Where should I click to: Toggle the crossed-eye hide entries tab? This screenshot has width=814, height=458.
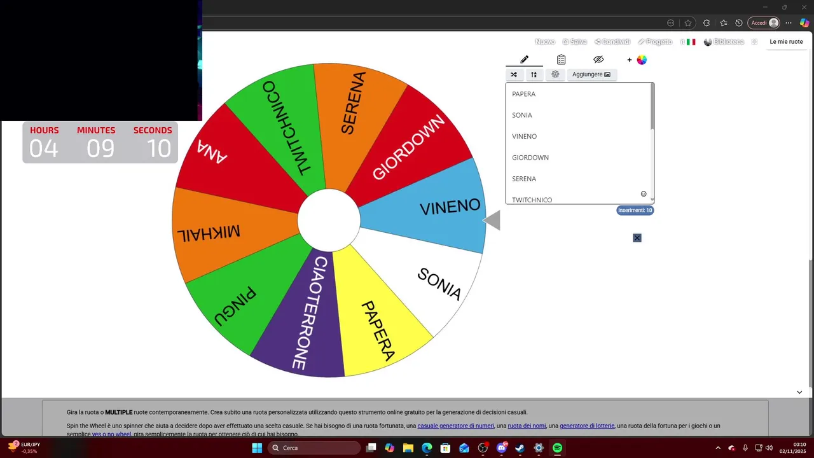coord(598,59)
